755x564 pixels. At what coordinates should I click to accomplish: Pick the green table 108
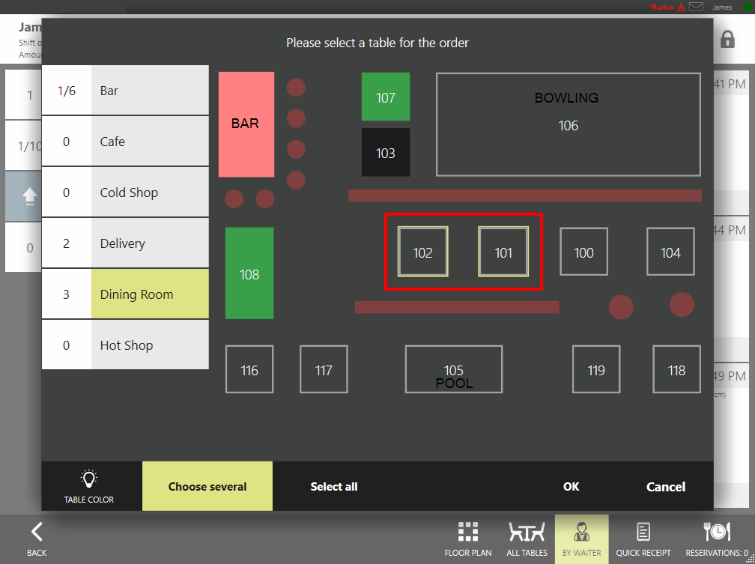[x=249, y=273]
